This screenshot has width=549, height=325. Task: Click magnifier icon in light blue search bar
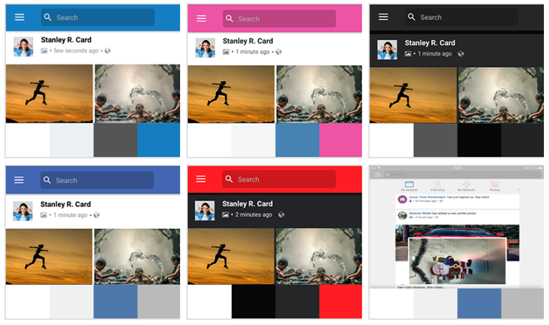48,17
